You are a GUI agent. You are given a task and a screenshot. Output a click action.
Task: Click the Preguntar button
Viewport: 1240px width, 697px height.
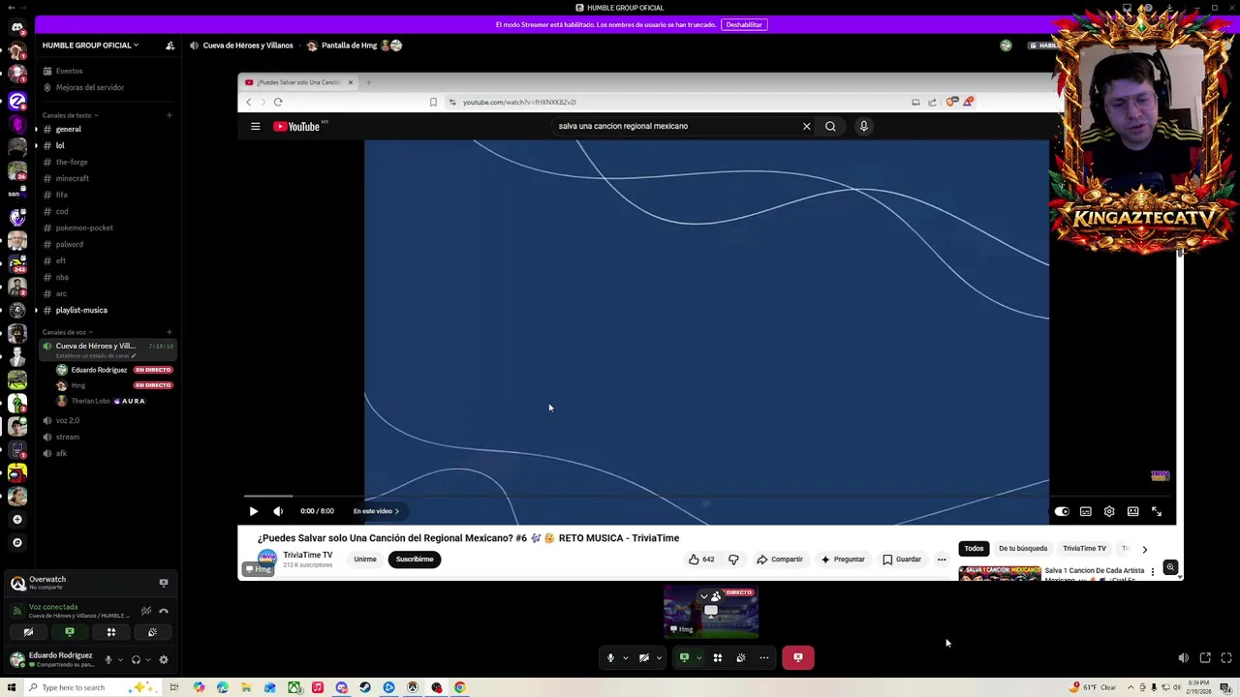click(x=843, y=560)
